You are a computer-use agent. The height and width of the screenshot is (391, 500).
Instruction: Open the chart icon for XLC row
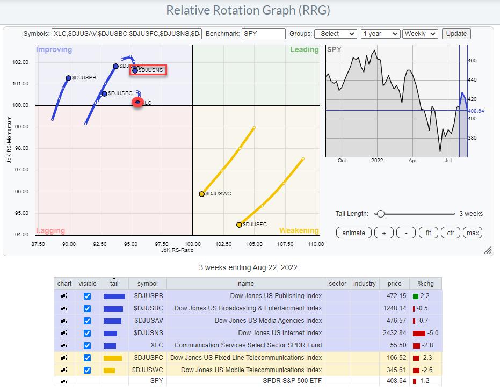pos(64,345)
